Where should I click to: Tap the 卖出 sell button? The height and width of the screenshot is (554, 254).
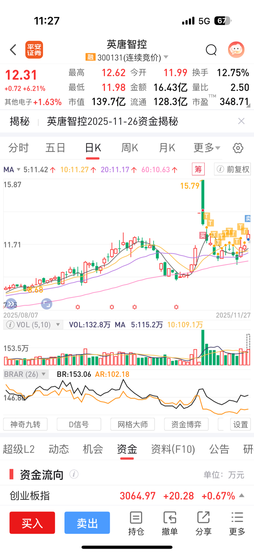coord(87,522)
